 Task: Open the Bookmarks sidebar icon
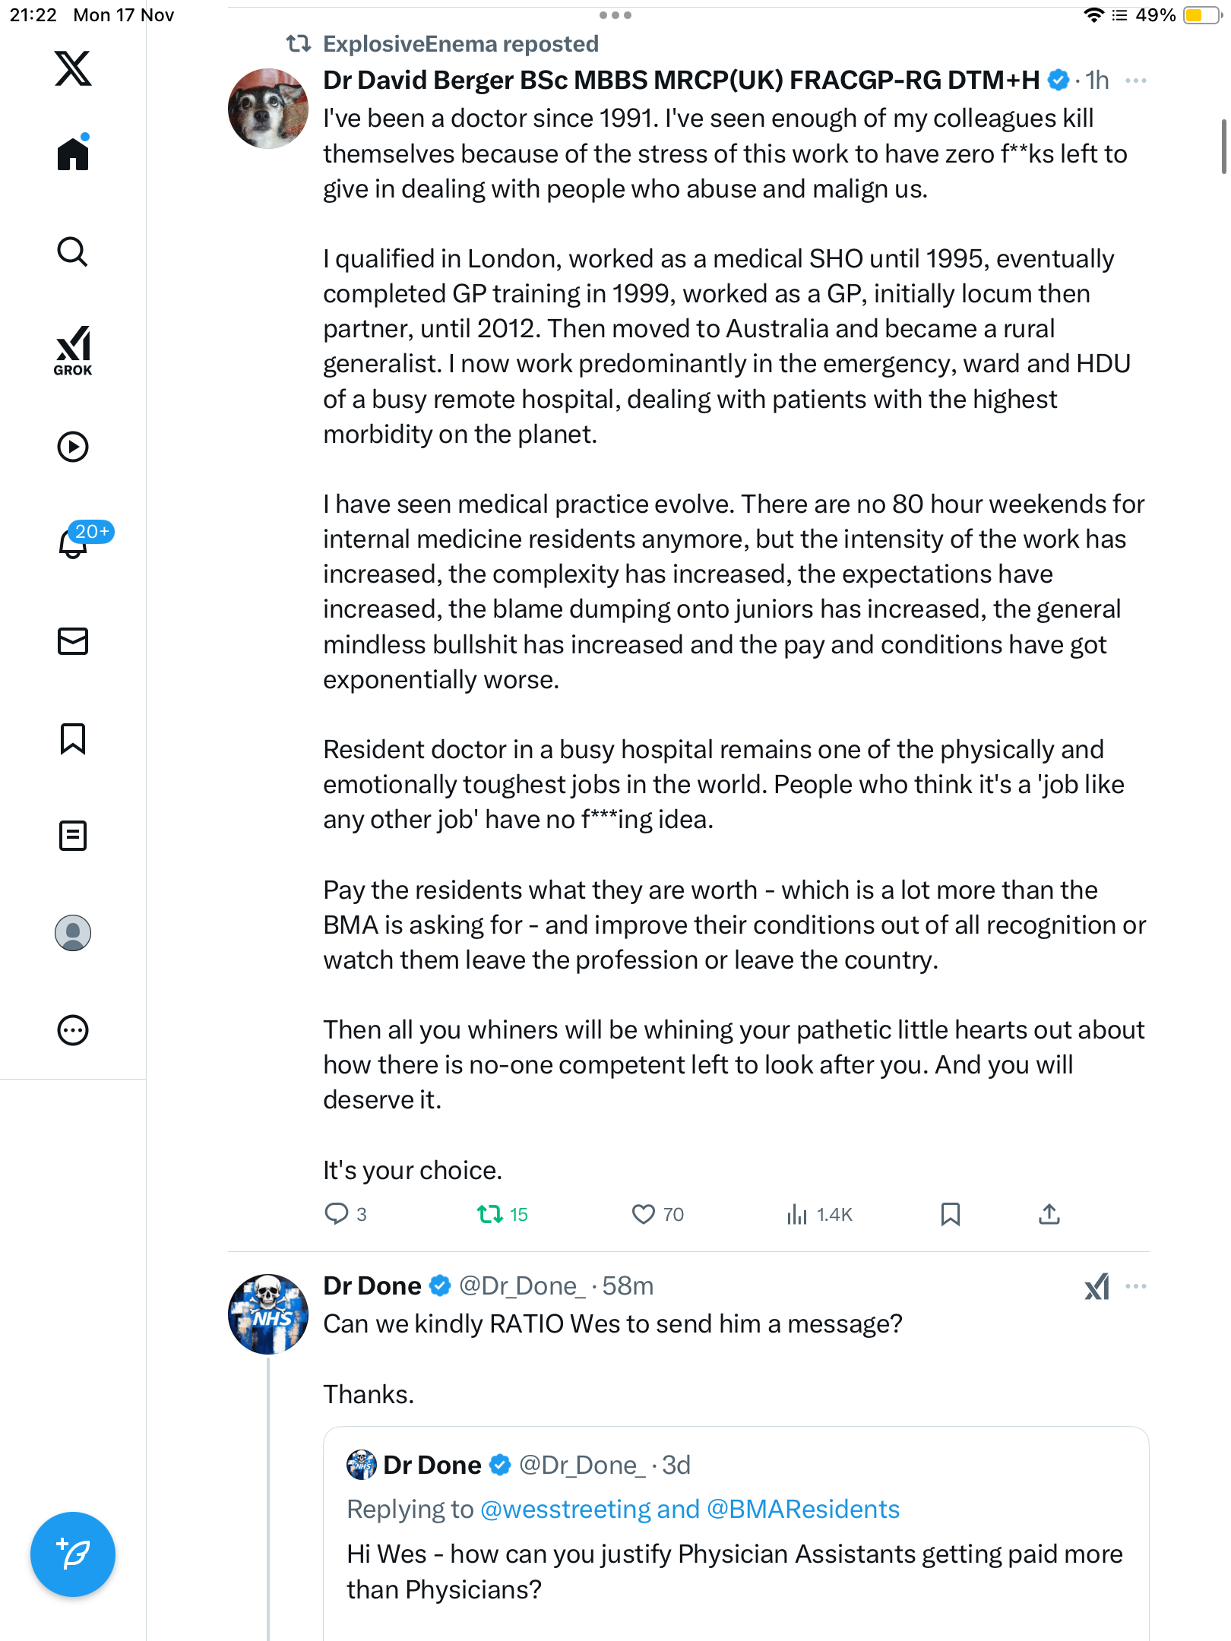pyautogui.click(x=73, y=738)
